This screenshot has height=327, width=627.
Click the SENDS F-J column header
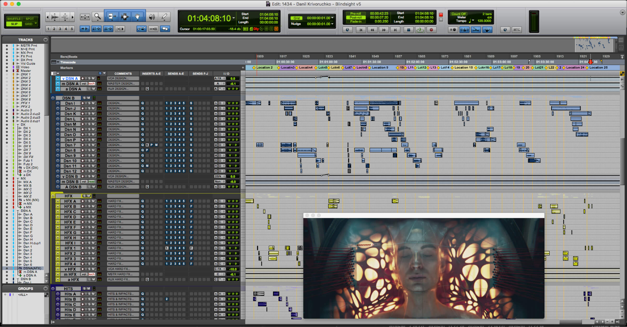(x=200, y=74)
